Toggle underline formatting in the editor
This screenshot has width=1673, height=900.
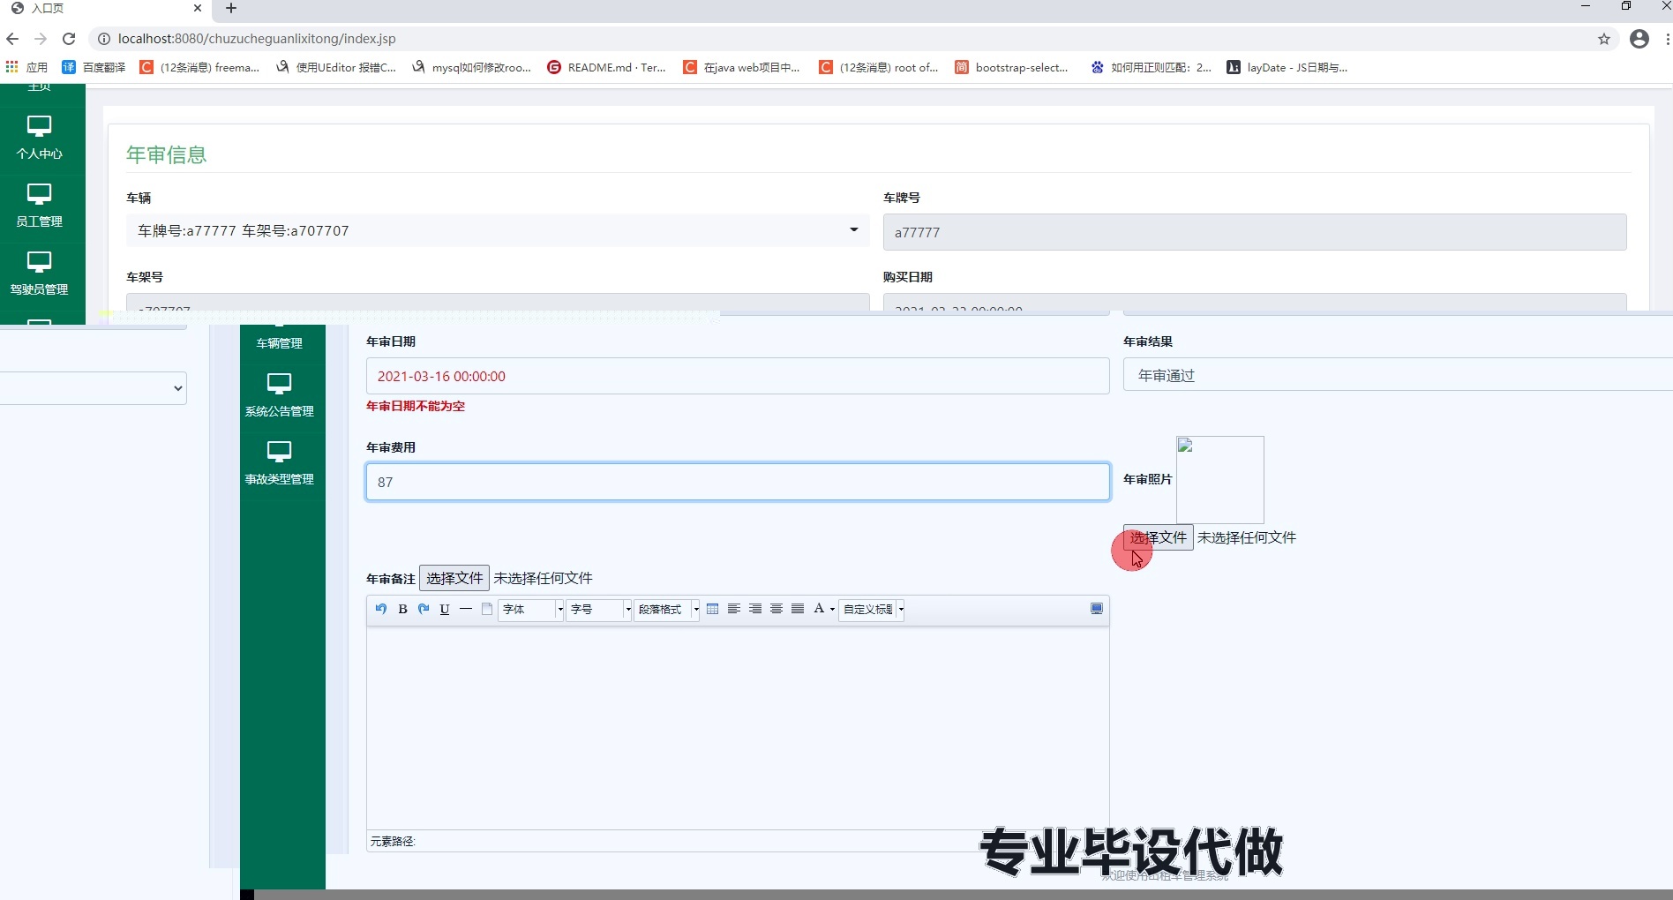pyautogui.click(x=445, y=609)
